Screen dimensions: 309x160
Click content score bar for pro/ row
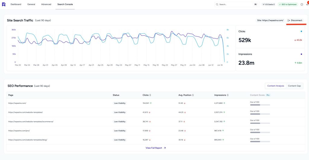pyautogui.click(x=260, y=132)
